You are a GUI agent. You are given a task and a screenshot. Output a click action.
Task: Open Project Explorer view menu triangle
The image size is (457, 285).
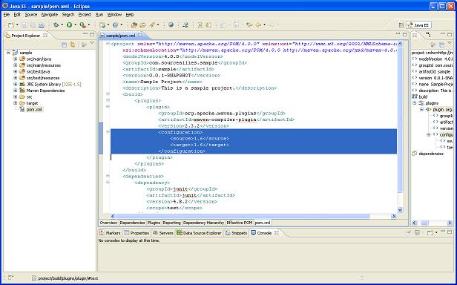pos(92,44)
